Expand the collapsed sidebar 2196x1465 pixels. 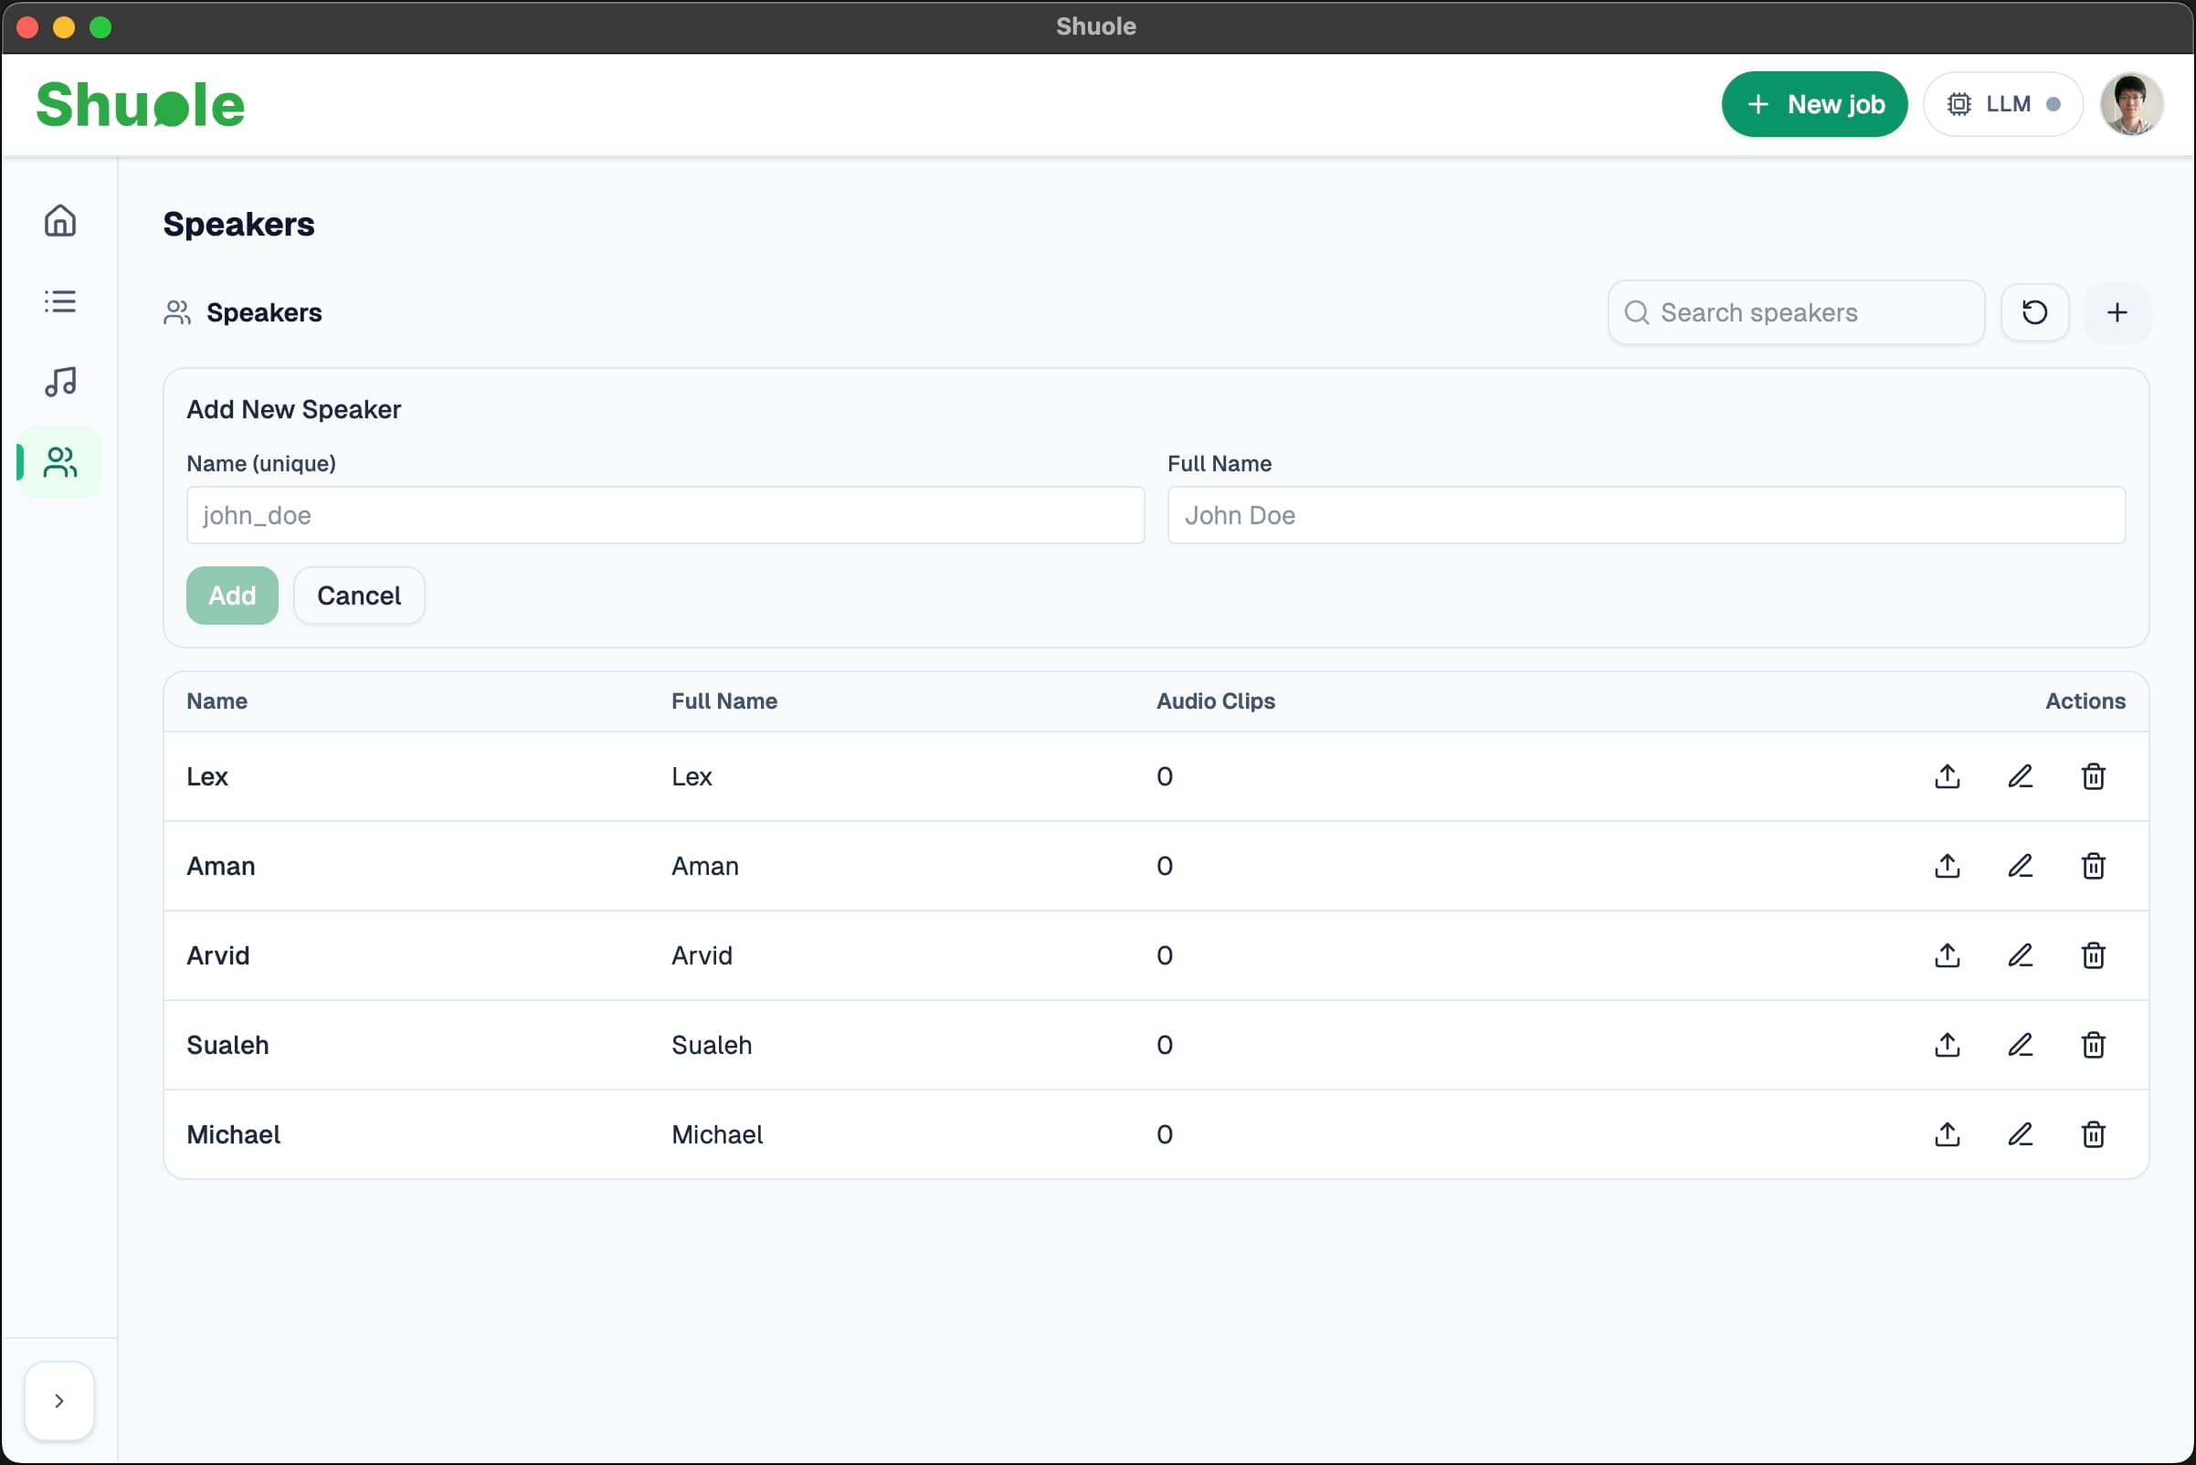tap(58, 1399)
